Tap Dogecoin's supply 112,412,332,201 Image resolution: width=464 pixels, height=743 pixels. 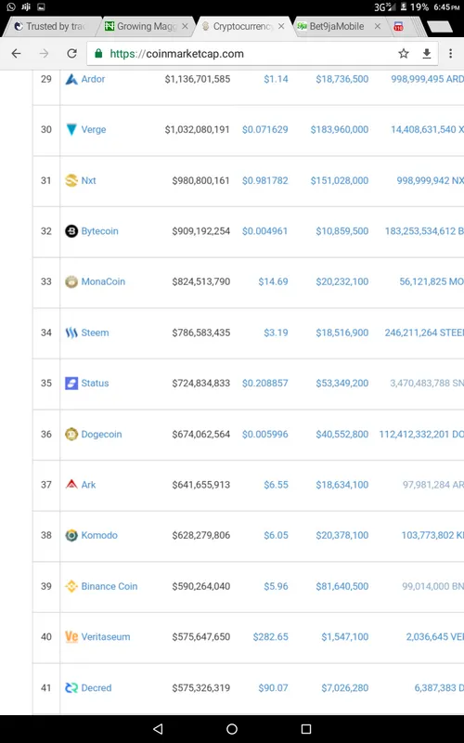(414, 434)
